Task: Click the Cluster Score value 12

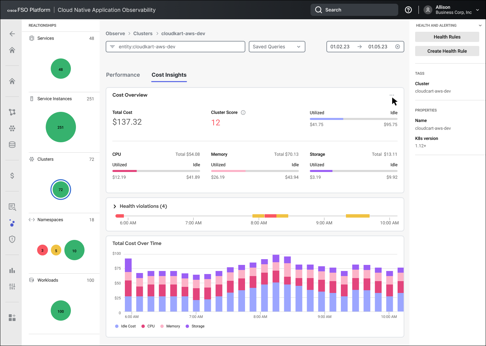Action: (x=216, y=123)
